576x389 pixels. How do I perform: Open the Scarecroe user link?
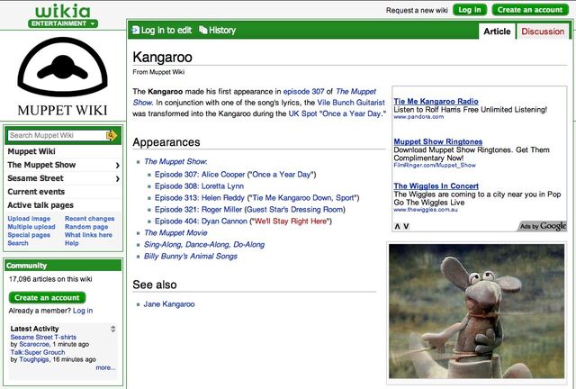click(x=34, y=345)
